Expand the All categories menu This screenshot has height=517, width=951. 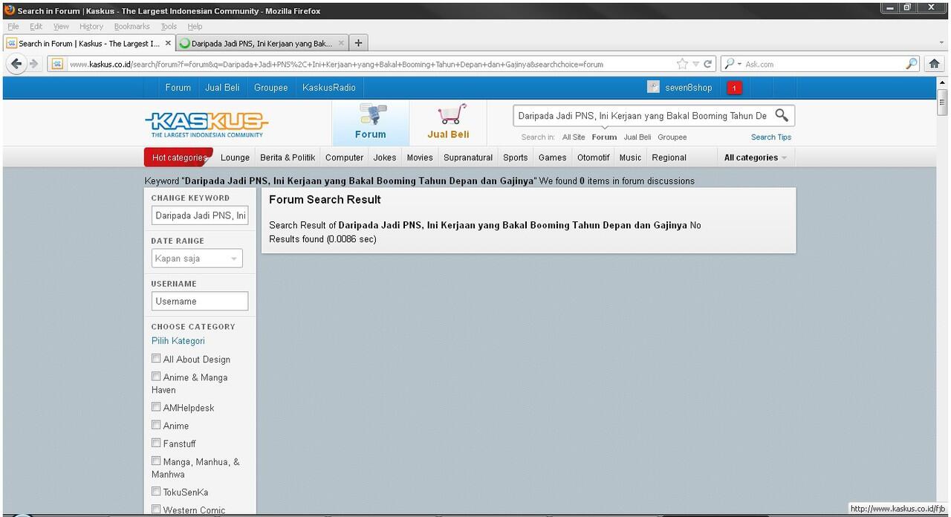click(755, 157)
